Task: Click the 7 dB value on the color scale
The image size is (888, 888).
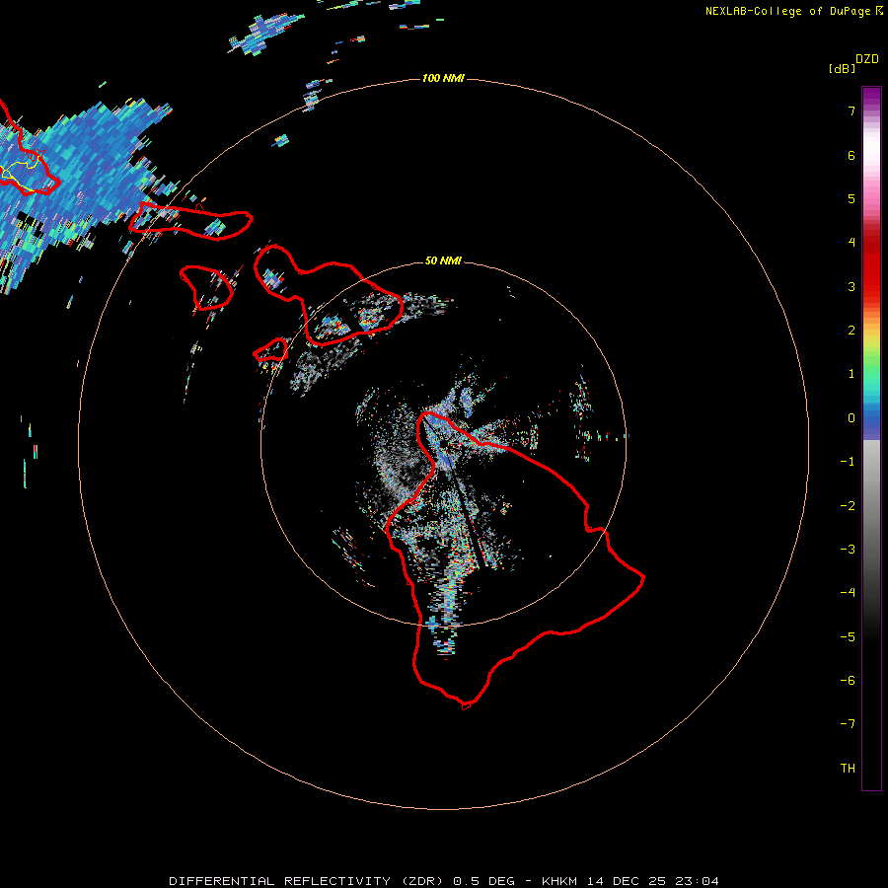Action: 851,111
